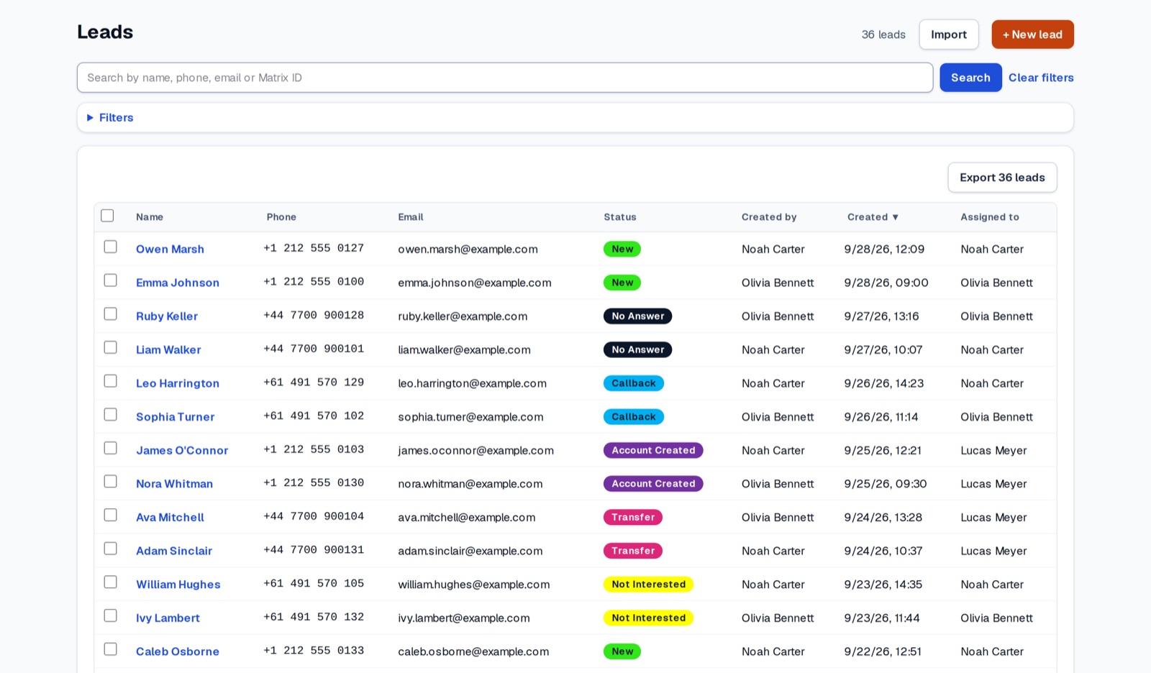Screen dimensions: 1151x673
Task: Export 36 leads button
Action: coord(1002,178)
